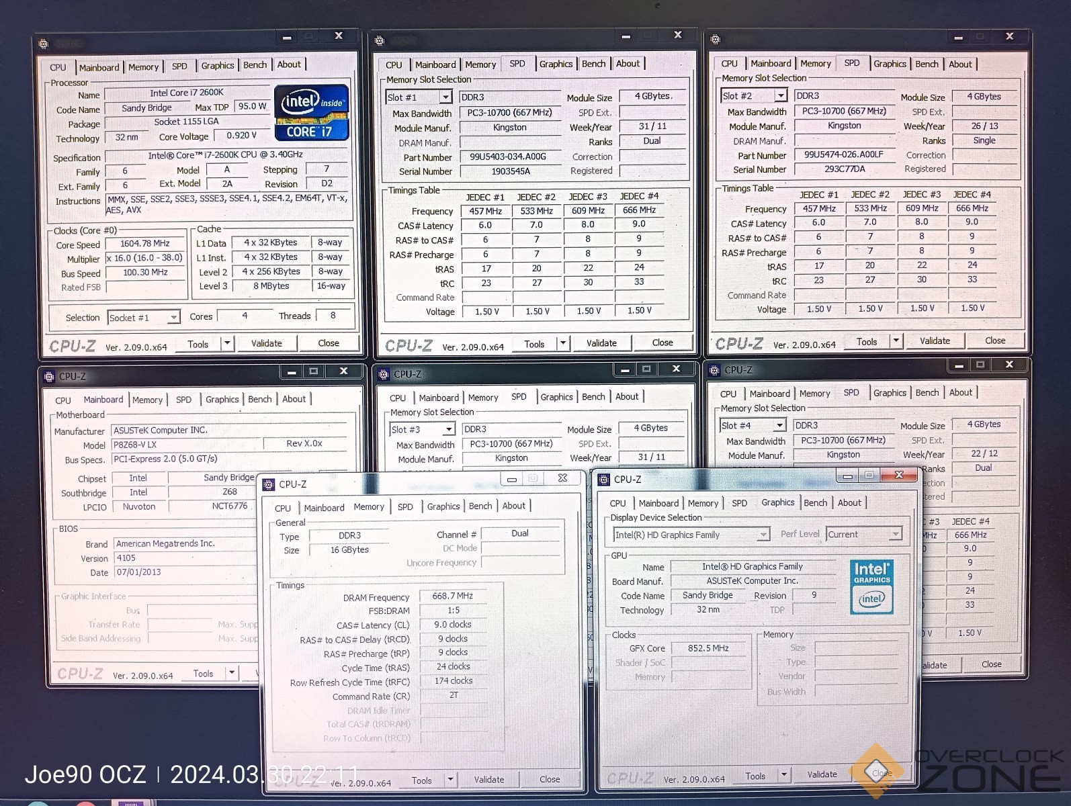Click the BIOS Date 07/01/2013 field

[185, 572]
